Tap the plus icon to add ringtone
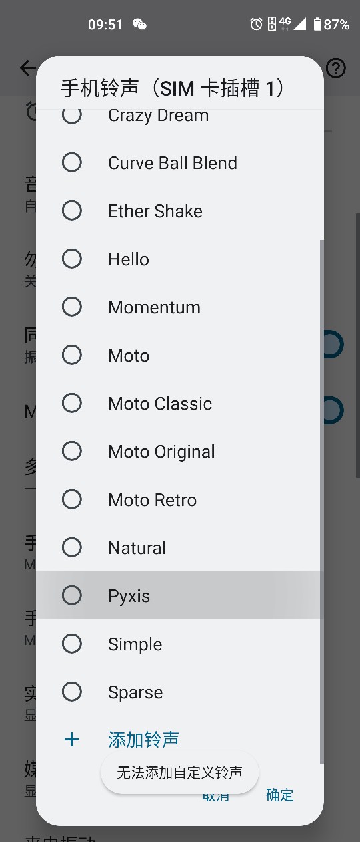This screenshot has height=842, width=360. (x=71, y=740)
